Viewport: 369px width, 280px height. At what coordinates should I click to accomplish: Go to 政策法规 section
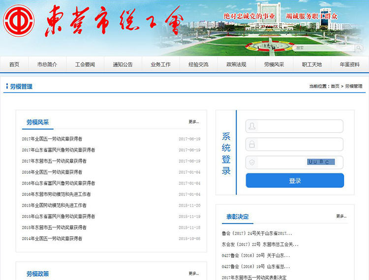[x=236, y=64]
